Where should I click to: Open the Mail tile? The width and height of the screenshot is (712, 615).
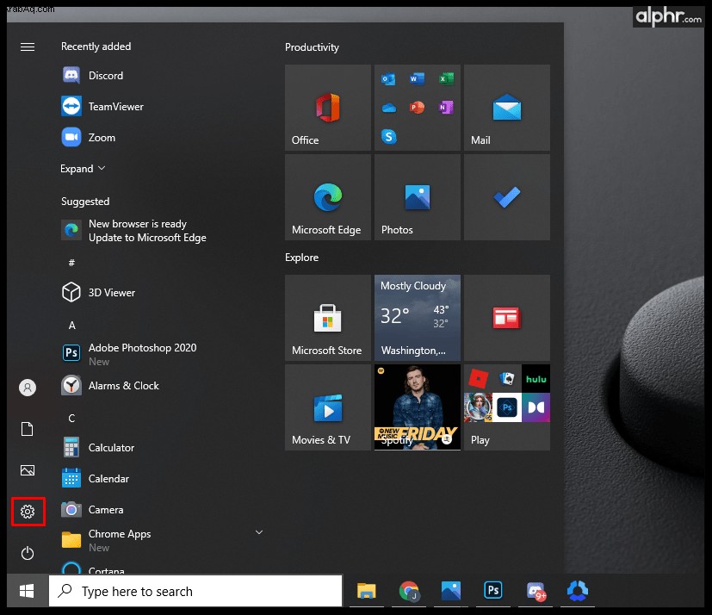tap(507, 108)
